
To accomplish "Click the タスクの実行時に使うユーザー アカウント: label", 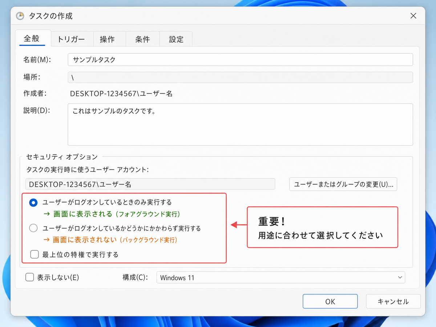I will [88, 169].
